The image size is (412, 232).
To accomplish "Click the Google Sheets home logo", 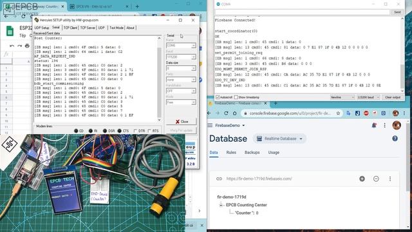I will click(10, 32).
